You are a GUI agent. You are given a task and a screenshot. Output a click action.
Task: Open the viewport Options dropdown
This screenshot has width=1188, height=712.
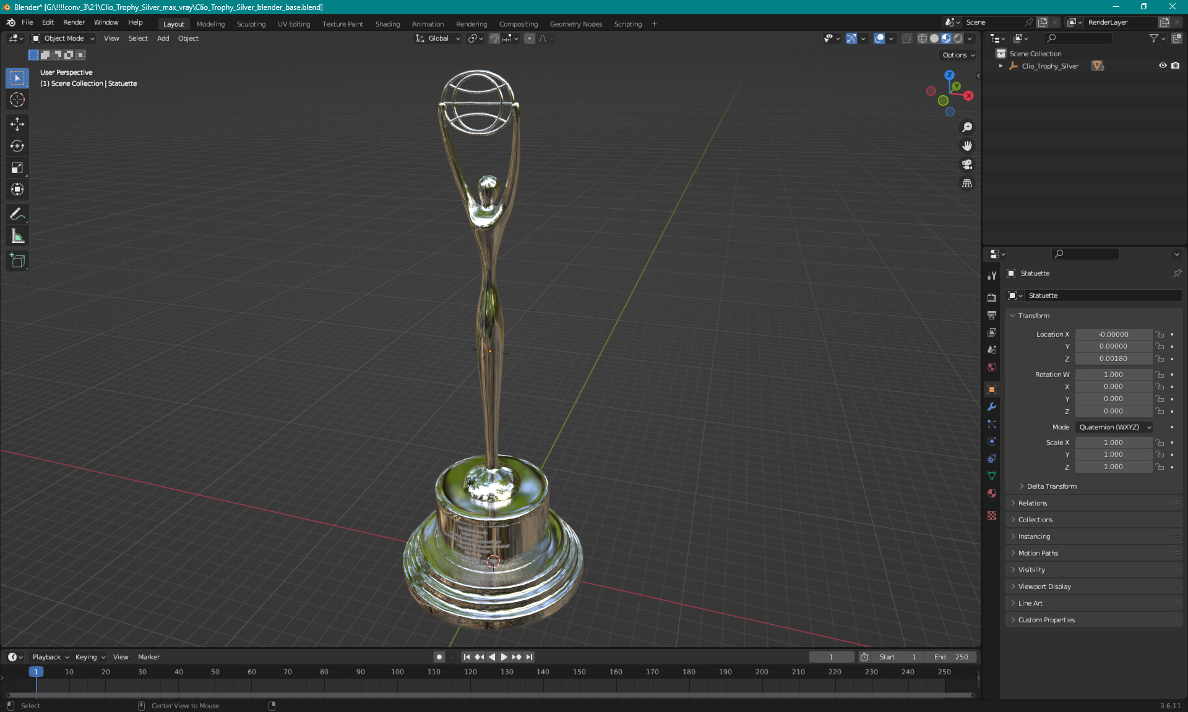(958, 55)
